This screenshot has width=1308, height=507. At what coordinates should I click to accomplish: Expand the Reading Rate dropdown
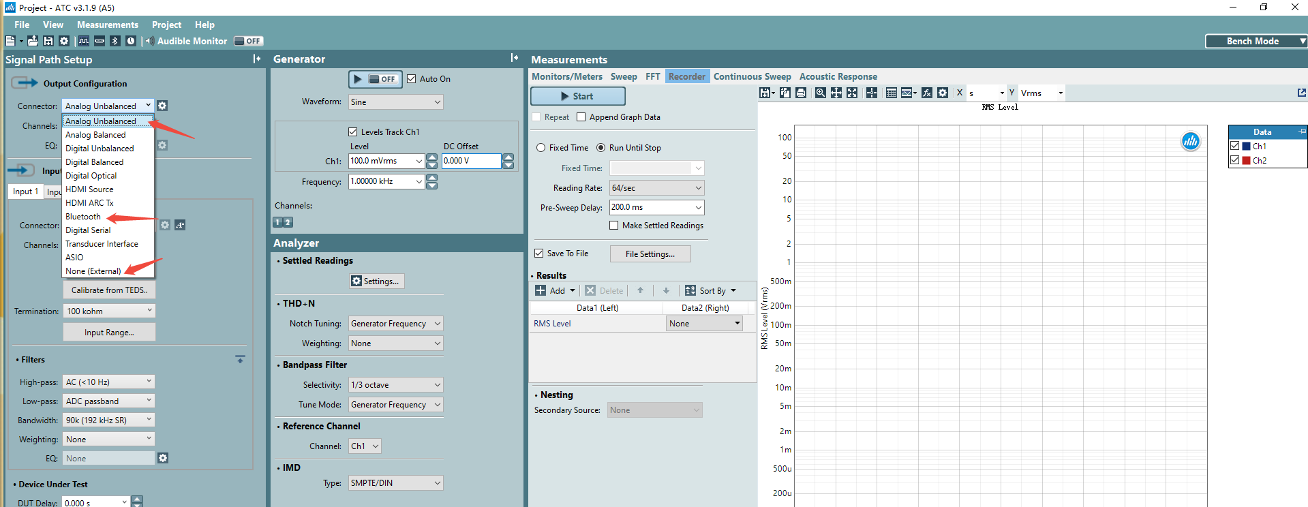656,188
